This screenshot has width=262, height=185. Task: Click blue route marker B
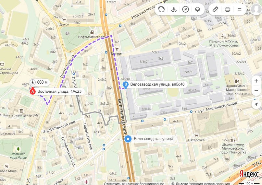click(x=126, y=85)
